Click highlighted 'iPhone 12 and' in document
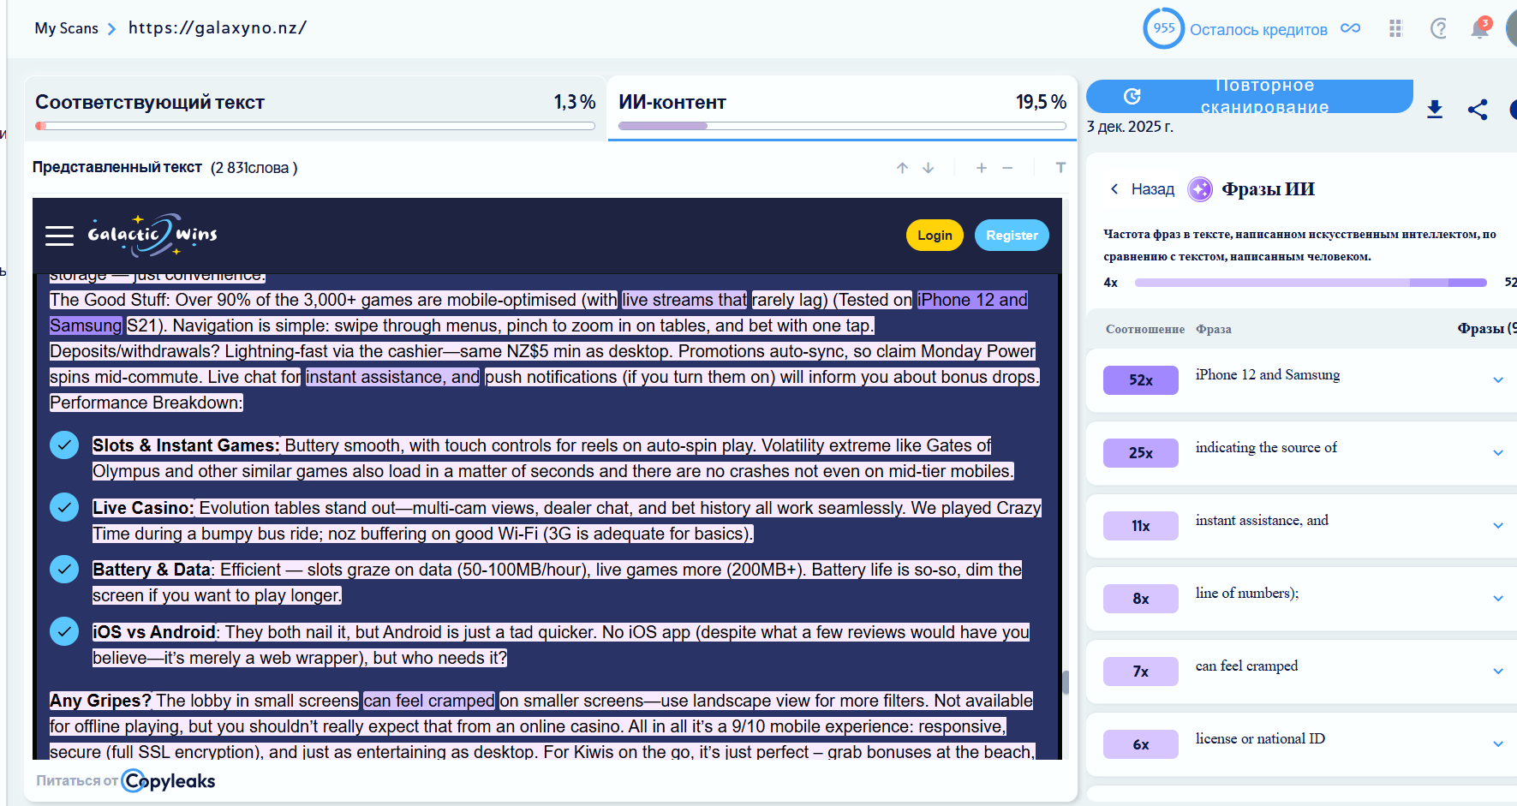This screenshot has width=1517, height=806. click(972, 300)
